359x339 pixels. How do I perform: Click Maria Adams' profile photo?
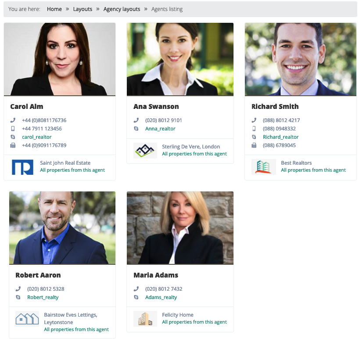180,228
